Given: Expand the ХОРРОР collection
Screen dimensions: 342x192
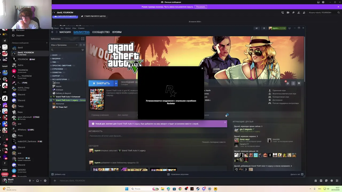Looking at the screenshot, I should (x=51, y=76).
